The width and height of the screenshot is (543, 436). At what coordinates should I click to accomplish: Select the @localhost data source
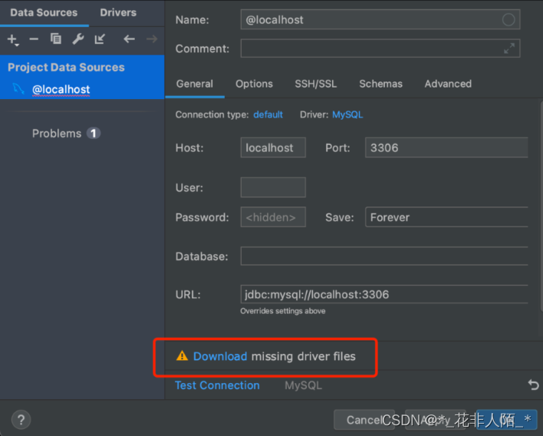click(x=61, y=89)
